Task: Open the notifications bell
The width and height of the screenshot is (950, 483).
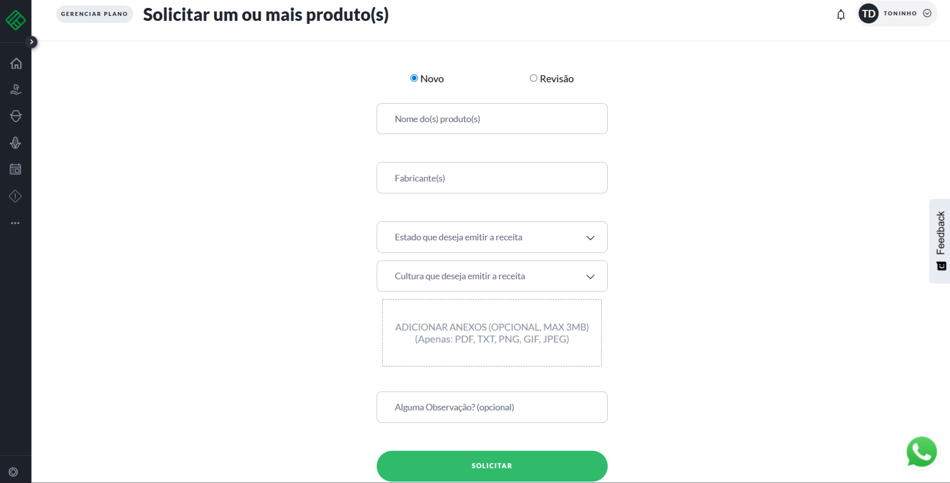Action: coord(841,15)
